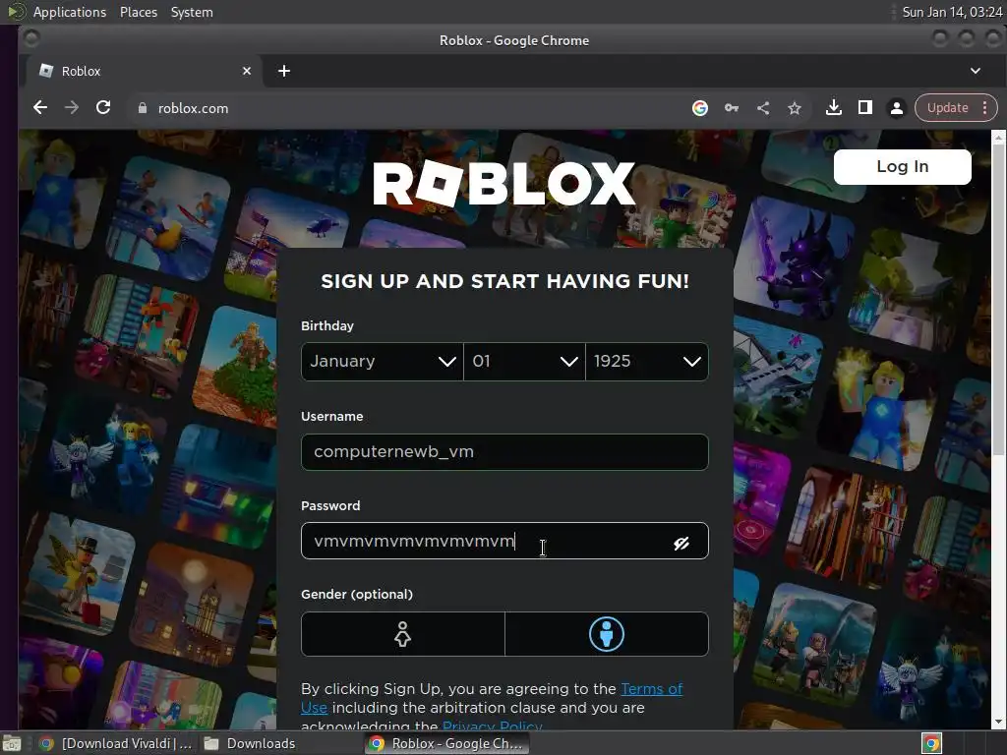This screenshot has height=755, width=1007.
Task: Toggle password visibility eye icon
Action: click(x=681, y=543)
